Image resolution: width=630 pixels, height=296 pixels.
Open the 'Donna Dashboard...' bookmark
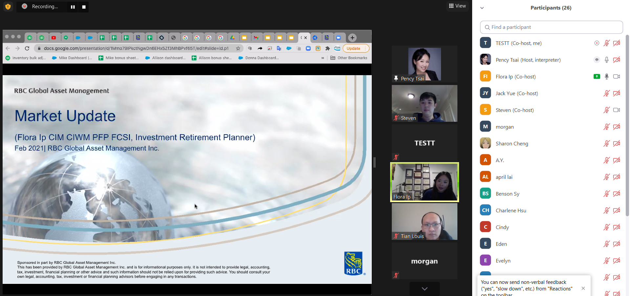pyautogui.click(x=258, y=58)
